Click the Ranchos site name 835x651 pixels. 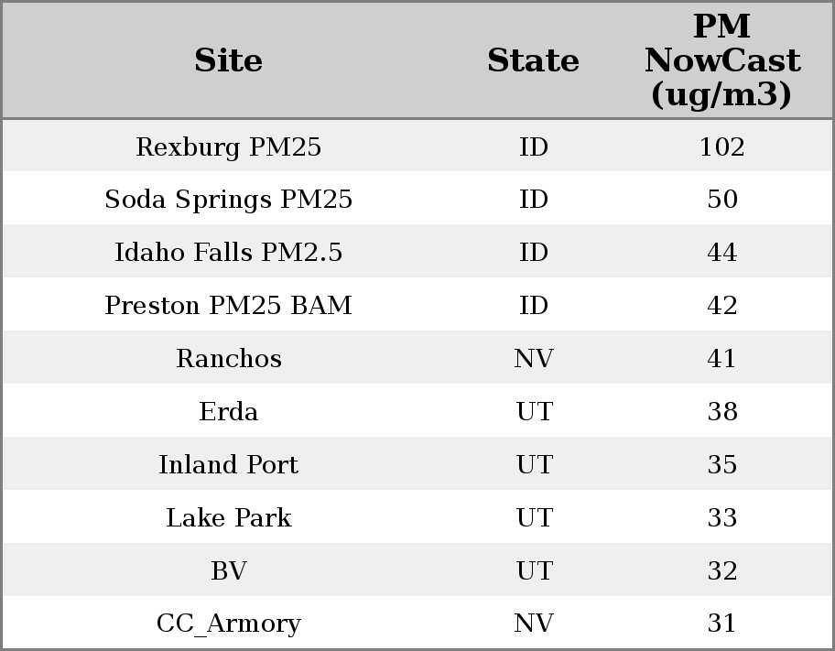228,358
